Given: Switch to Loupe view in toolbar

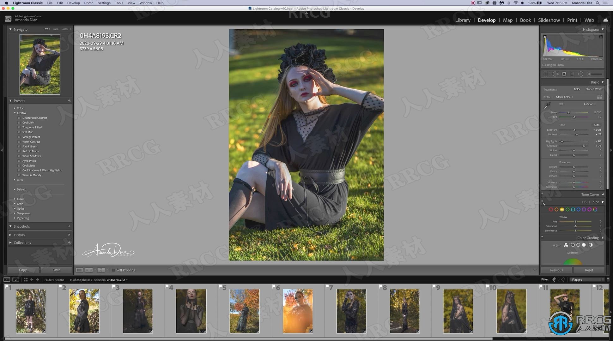Looking at the screenshot, I should [x=79, y=270].
